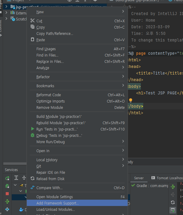Click the Services rerun icon
183x215 pixels.
[x=7, y=178]
